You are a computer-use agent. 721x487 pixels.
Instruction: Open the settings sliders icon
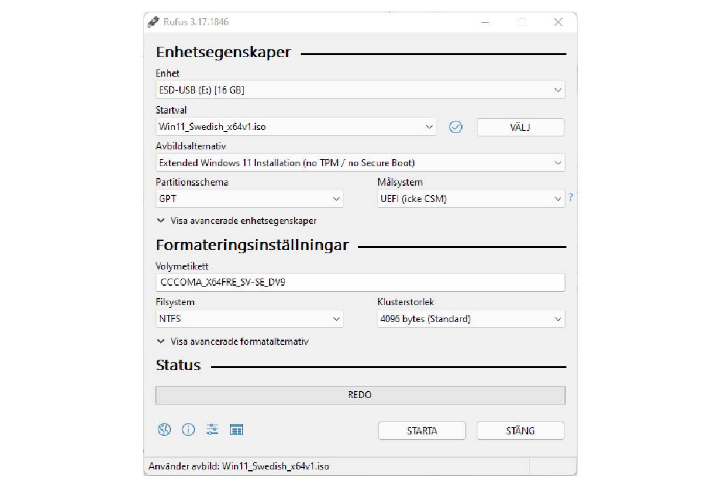[x=212, y=430]
